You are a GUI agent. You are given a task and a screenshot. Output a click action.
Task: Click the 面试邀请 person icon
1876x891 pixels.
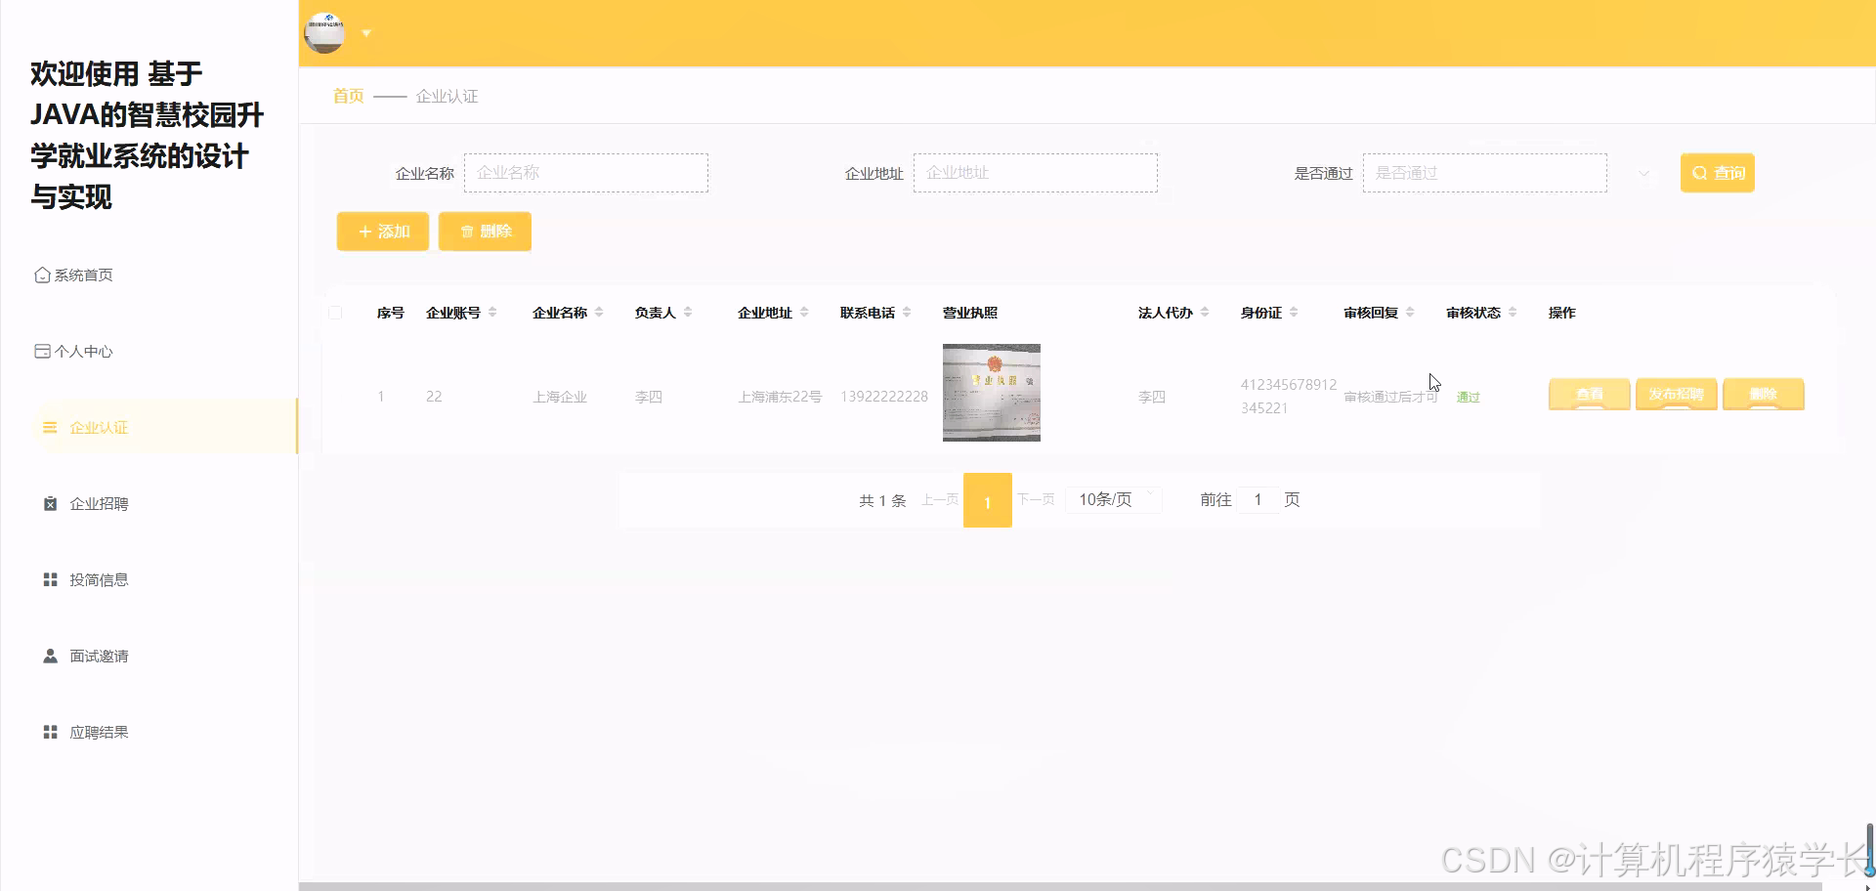(x=49, y=655)
